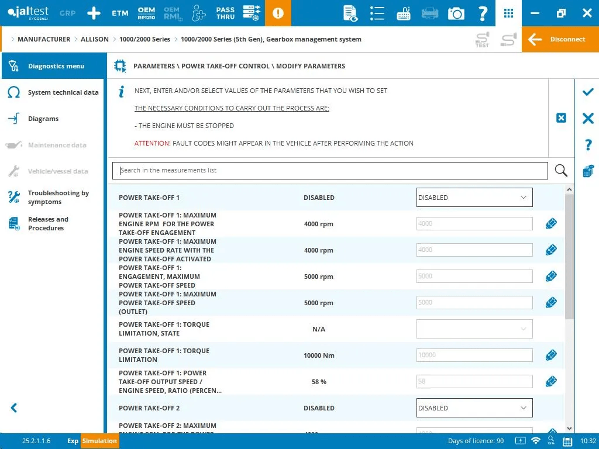The image size is (599, 449).
Task: Click the parameters list vertical scrollbar
Action: coord(569,257)
